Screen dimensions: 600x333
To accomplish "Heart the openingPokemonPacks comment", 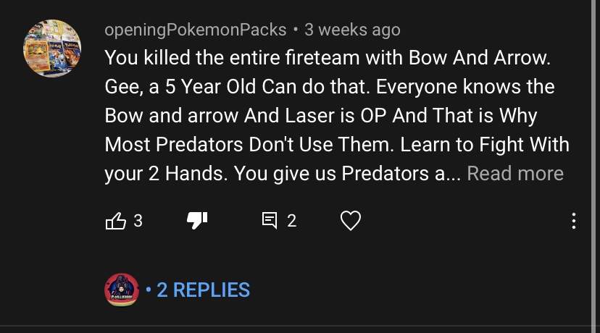I will (x=351, y=221).
